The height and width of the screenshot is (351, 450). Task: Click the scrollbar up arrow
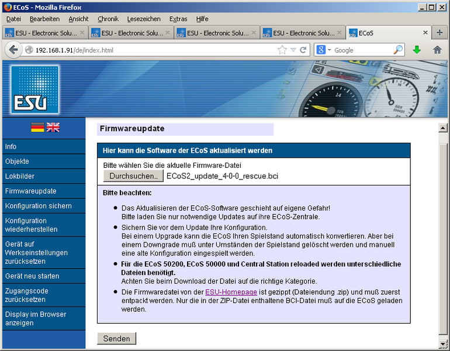[x=443, y=128]
